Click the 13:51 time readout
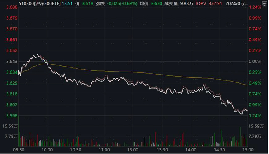 tap(67, 3)
